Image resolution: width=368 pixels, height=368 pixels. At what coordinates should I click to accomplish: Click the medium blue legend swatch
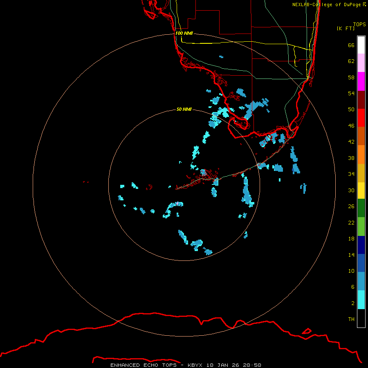(x=361, y=263)
